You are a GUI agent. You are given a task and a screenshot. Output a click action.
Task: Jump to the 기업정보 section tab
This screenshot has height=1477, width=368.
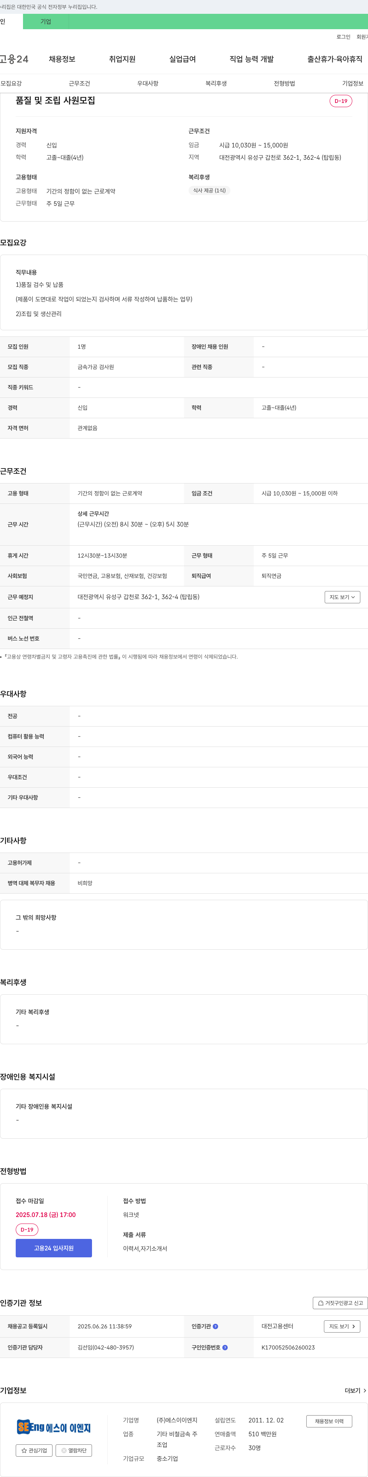click(x=353, y=84)
